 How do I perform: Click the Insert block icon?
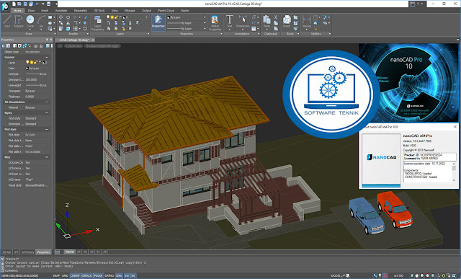[x=287, y=21]
